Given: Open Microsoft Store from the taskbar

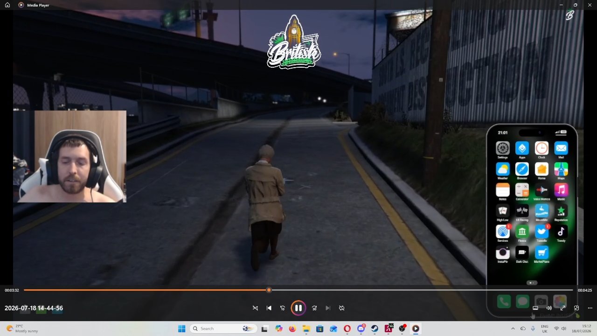Looking at the screenshot, I should [319, 329].
